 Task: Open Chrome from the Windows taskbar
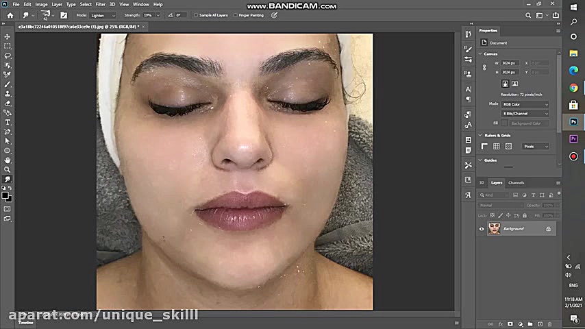click(573, 88)
